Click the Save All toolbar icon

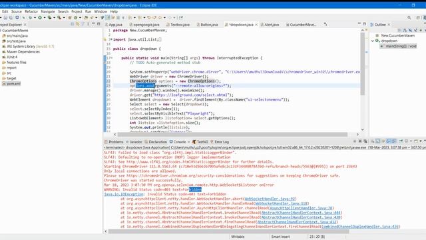tap(11, 18)
